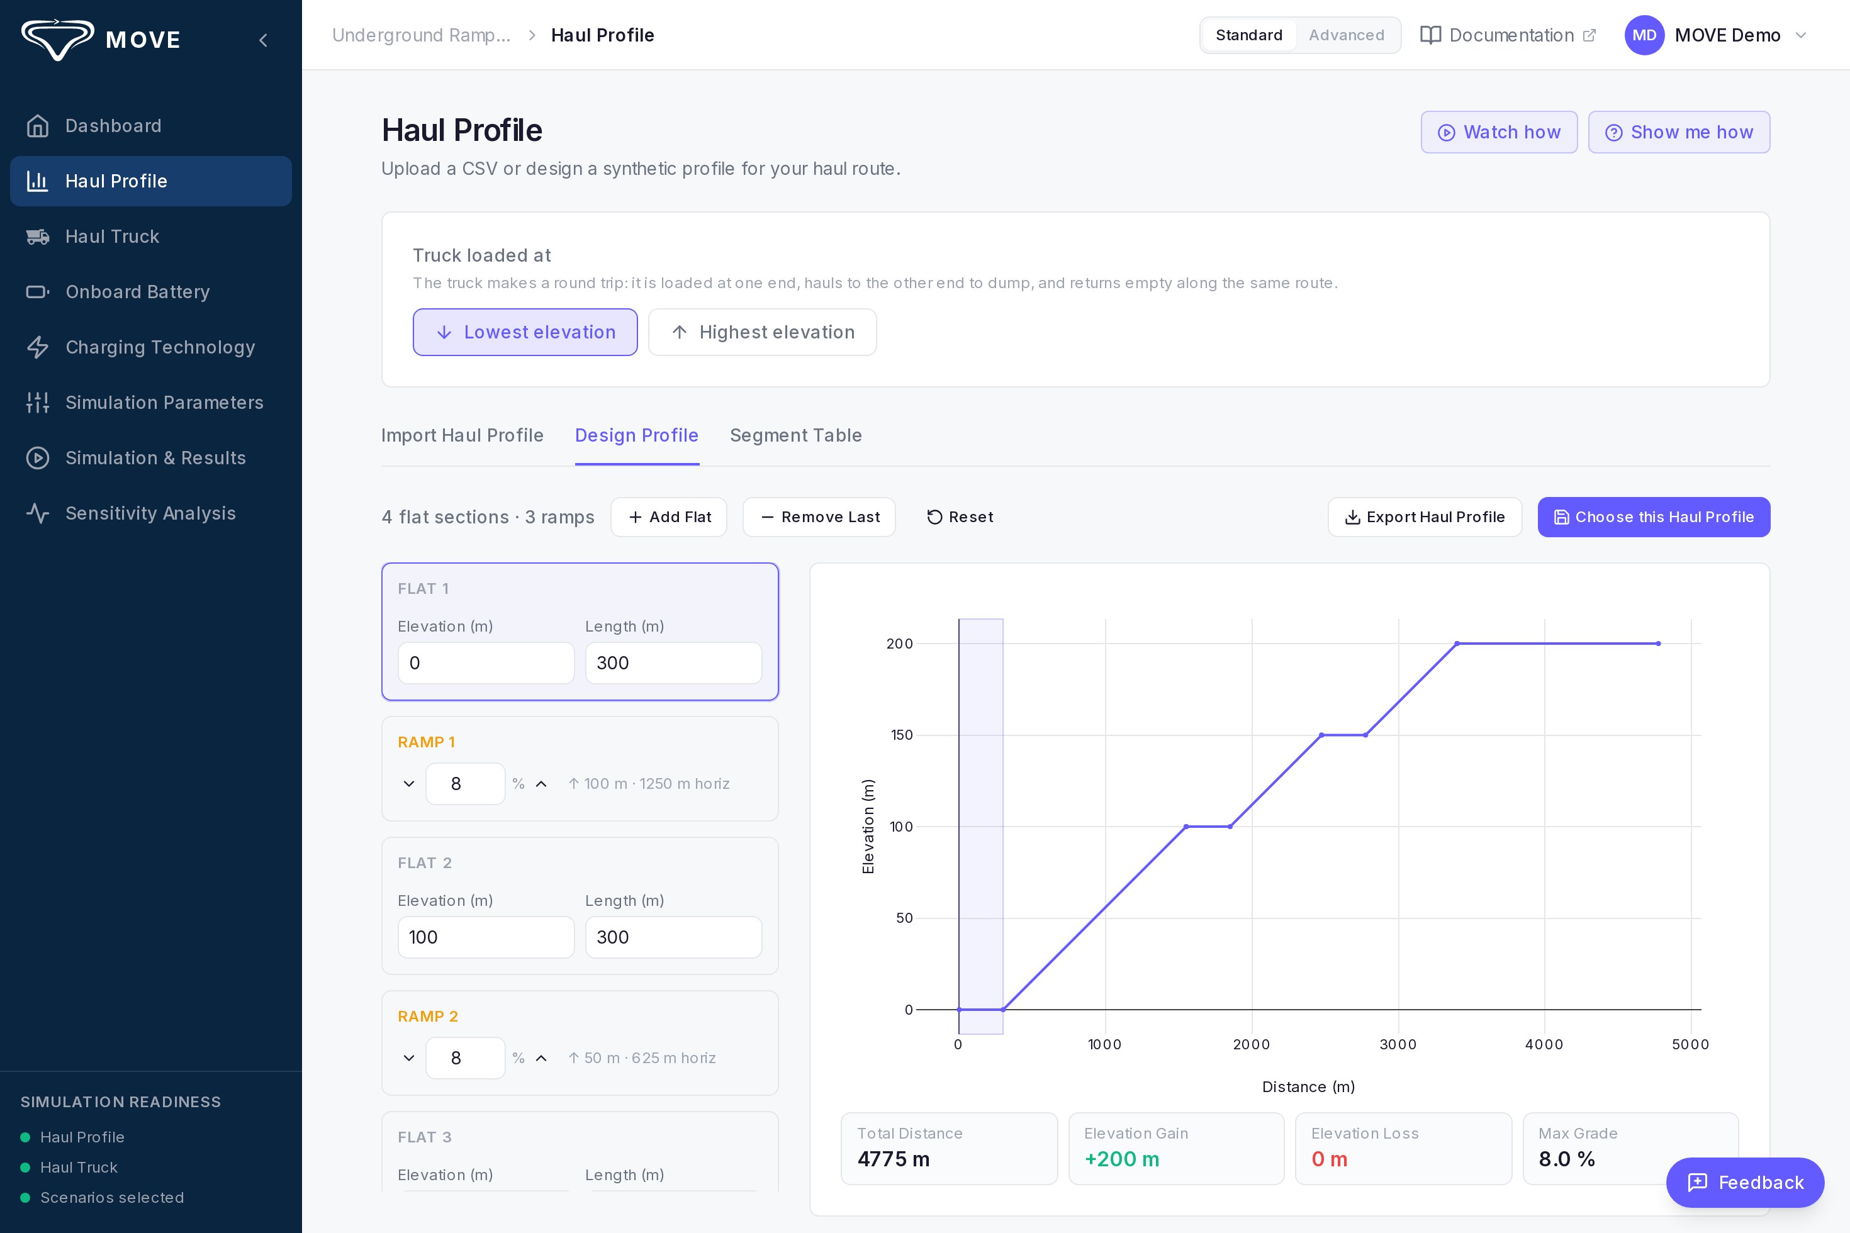This screenshot has height=1233, width=1850.
Task: Click Ramp 2 grade percent field
Action: [466, 1058]
